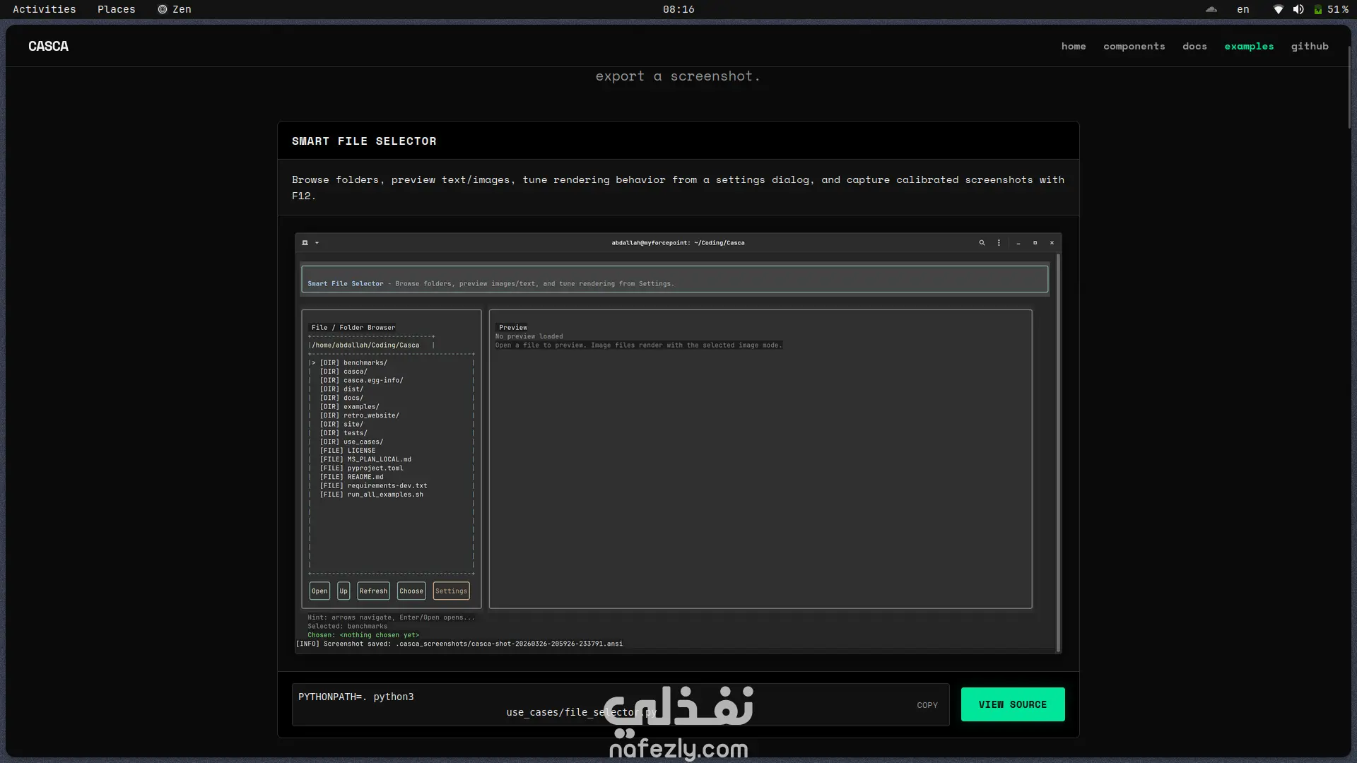The image size is (1357, 763).
Task: Open the Wi-Fi network indicator
Action: (x=1278, y=9)
